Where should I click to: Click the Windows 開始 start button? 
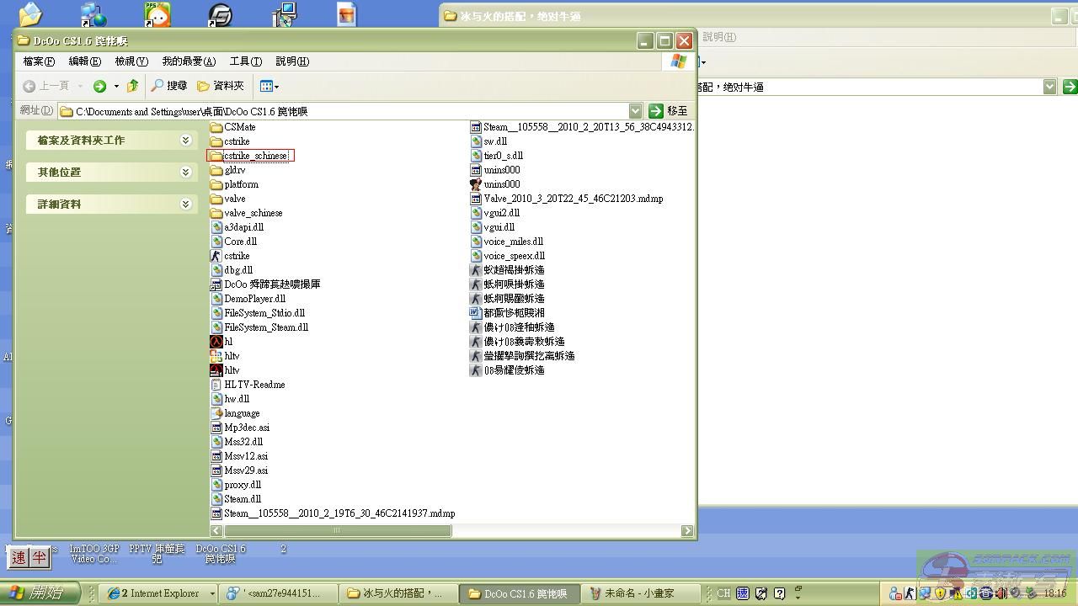tap(39, 593)
